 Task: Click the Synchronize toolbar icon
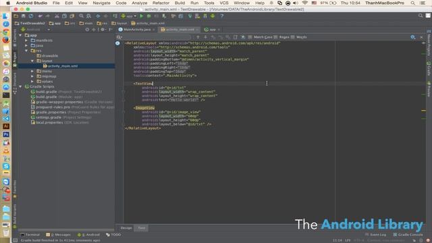[x=31, y=16]
